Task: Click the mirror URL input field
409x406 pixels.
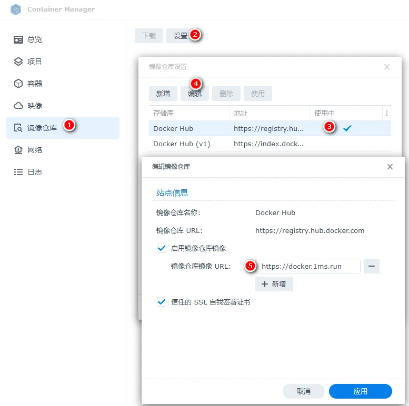Action: [308, 266]
